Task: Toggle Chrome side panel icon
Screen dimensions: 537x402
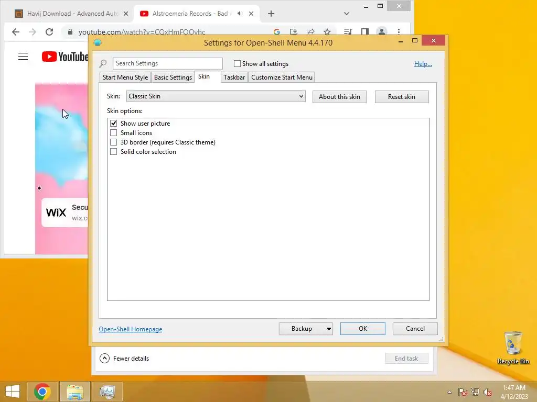Action: point(365,32)
